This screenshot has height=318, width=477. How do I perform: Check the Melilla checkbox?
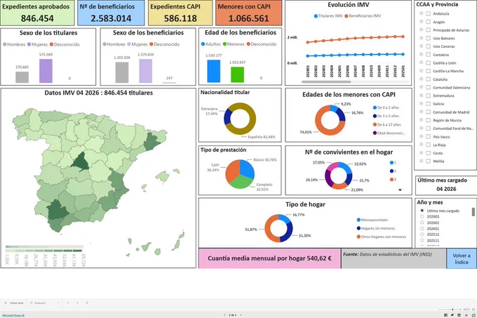click(x=429, y=161)
